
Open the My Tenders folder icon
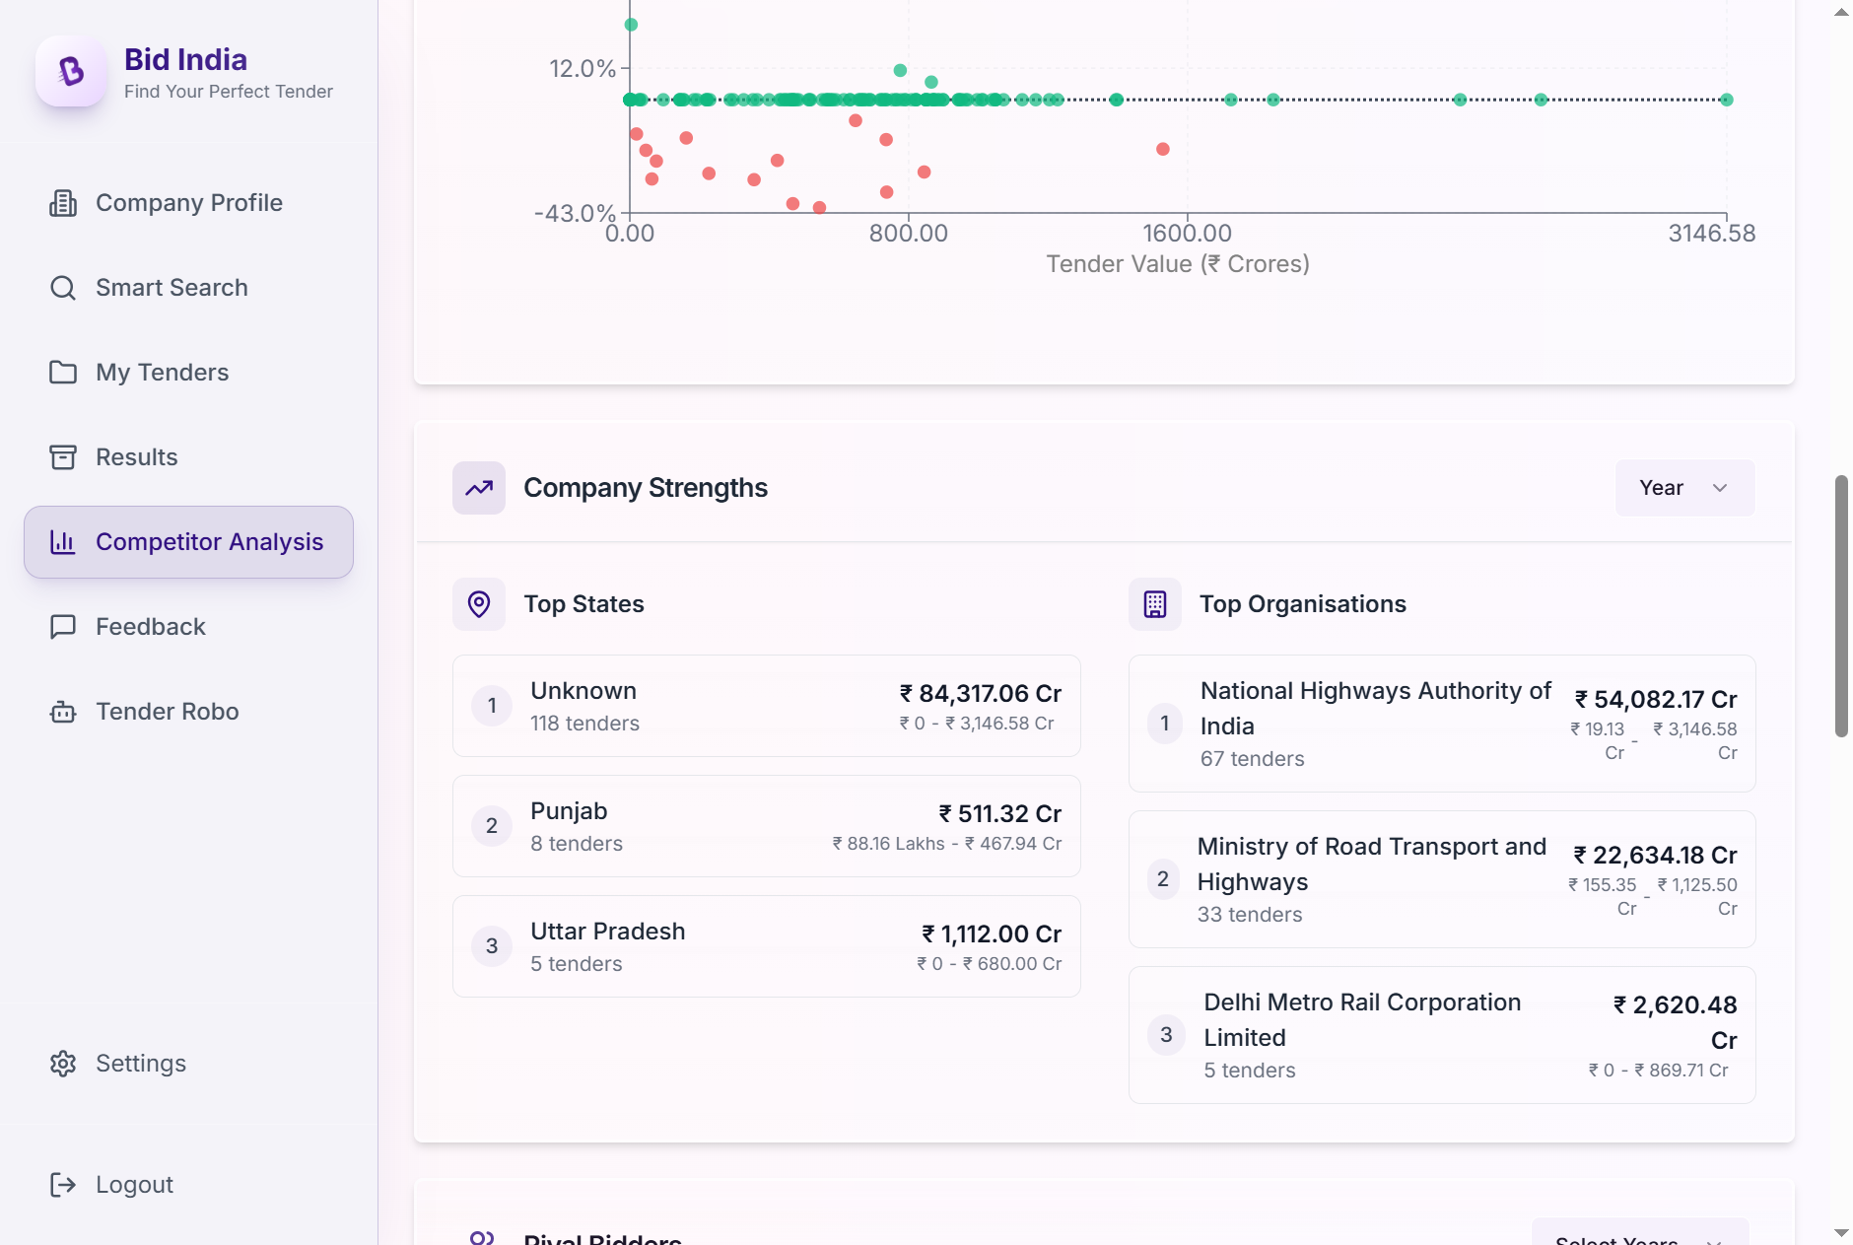(63, 373)
